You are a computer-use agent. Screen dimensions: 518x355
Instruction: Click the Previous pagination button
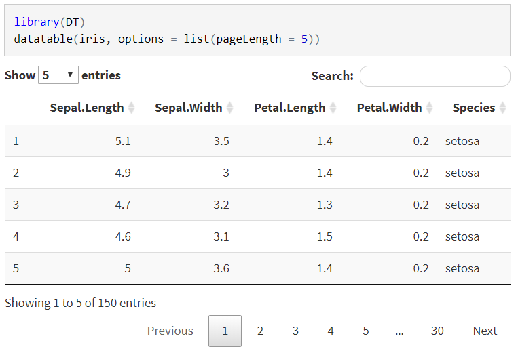tap(170, 331)
